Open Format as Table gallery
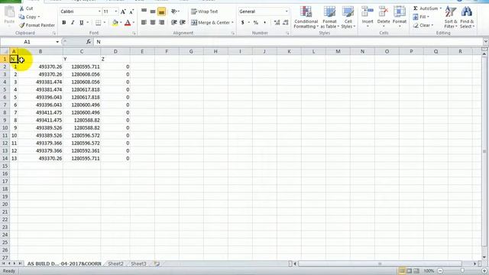The height and width of the screenshot is (275, 489). [329, 18]
